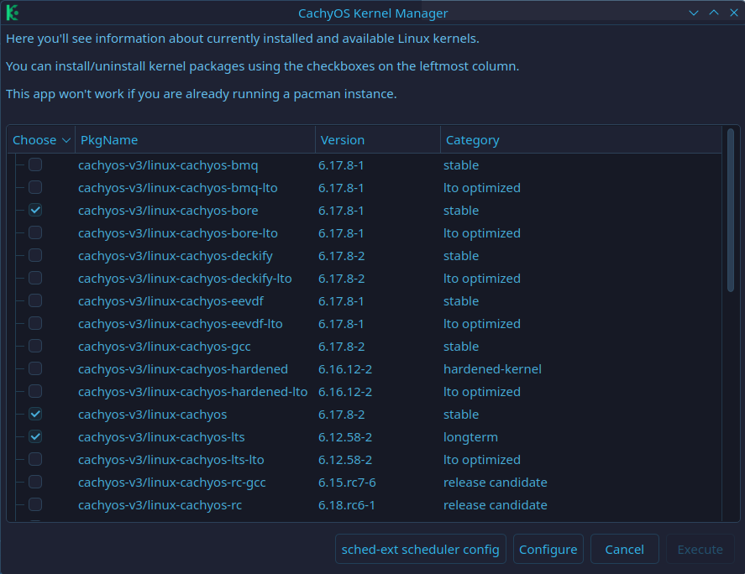The image size is (745, 574).
Task: Click version 6.12.58-2 of linux-cachyos-lts-lto
Action: (x=345, y=460)
